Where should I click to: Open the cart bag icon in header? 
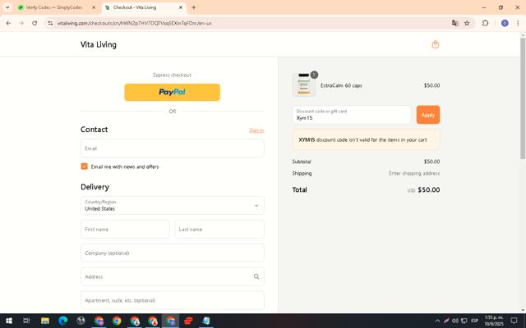click(435, 44)
